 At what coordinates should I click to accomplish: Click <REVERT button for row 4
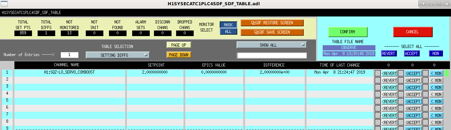pos(389,94)
